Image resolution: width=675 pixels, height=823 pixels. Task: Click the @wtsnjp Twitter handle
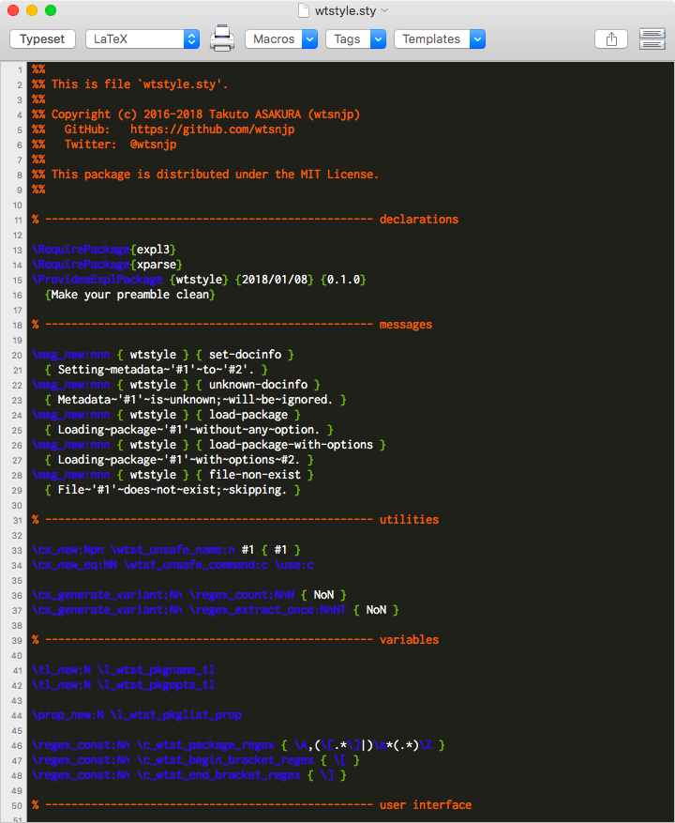tap(153, 145)
